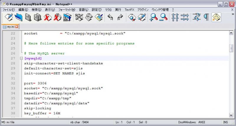
Task: Collapse the [mysqld] section fold marker
Action: pos(21,58)
